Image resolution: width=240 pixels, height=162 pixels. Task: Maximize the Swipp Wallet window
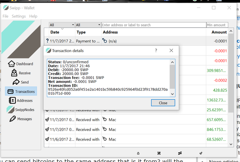pyautogui.click(x=214, y=7)
